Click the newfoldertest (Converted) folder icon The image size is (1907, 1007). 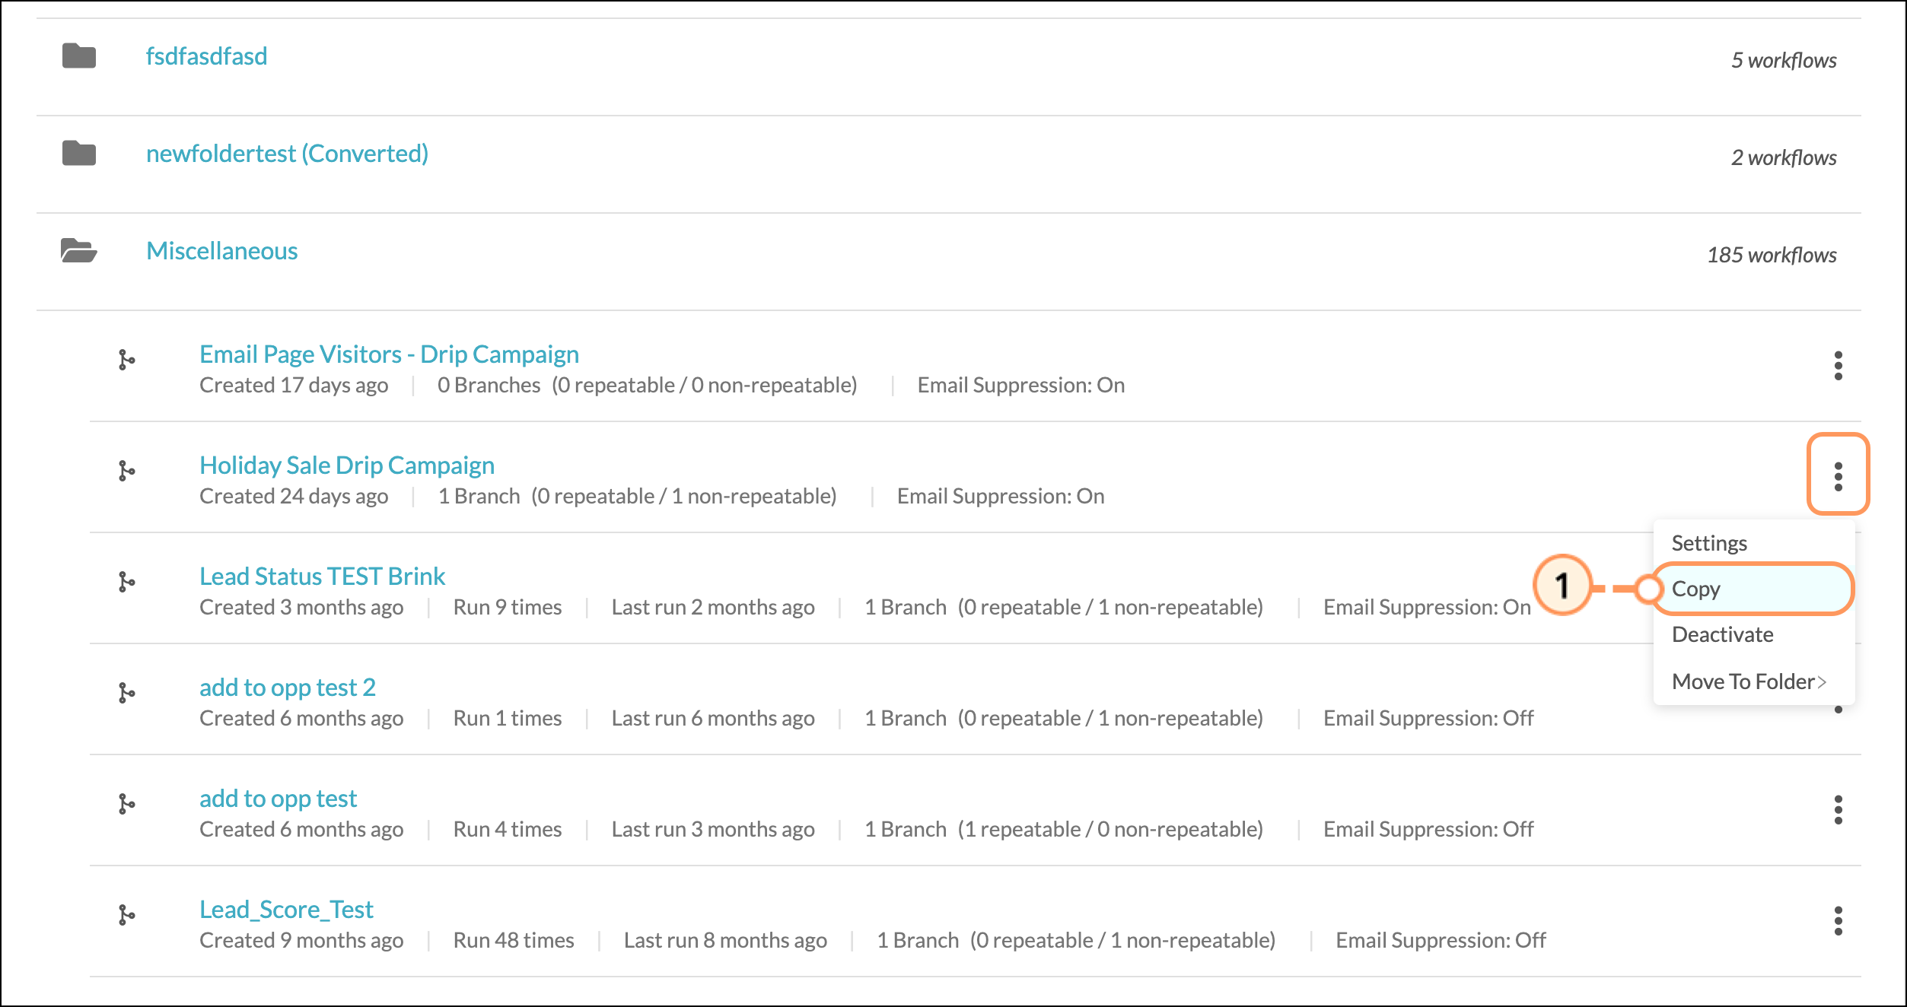pyautogui.click(x=79, y=154)
